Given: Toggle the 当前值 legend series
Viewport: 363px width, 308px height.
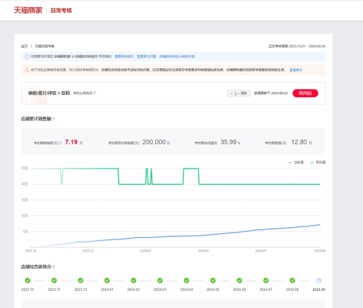Looking at the screenshot, I should (x=296, y=162).
